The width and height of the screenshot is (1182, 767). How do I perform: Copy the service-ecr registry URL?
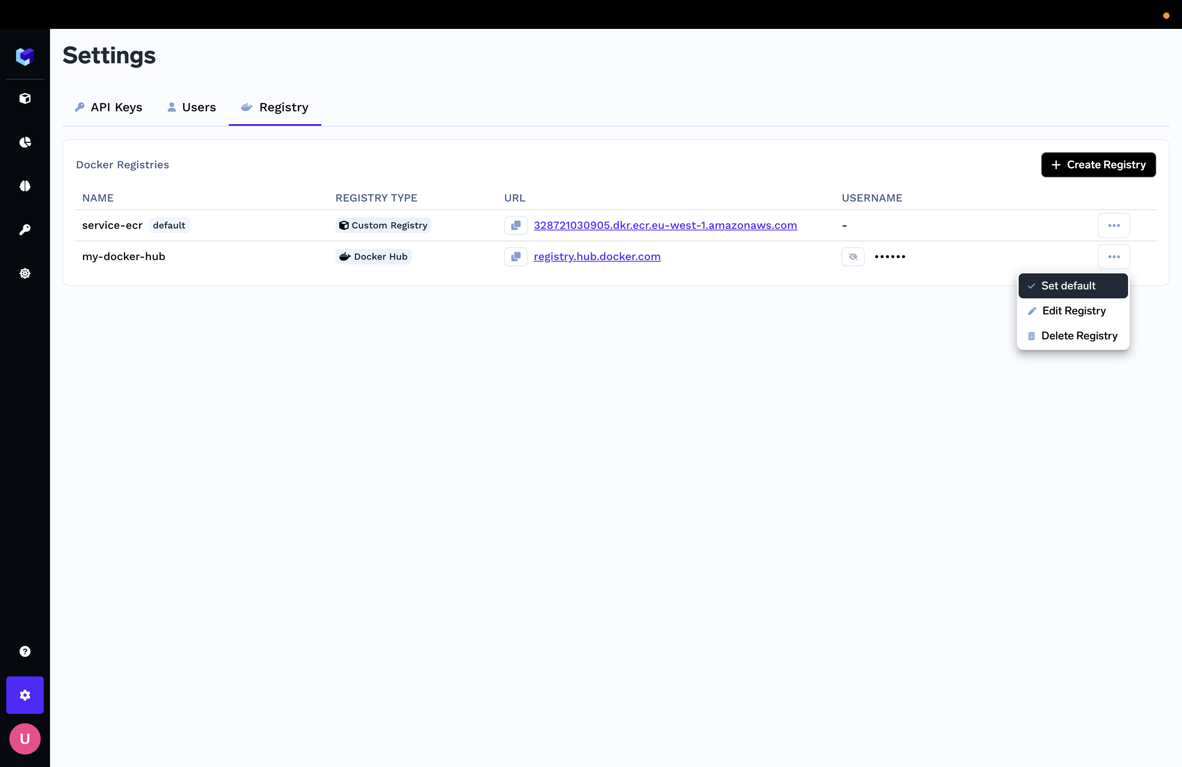(x=516, y=225)
